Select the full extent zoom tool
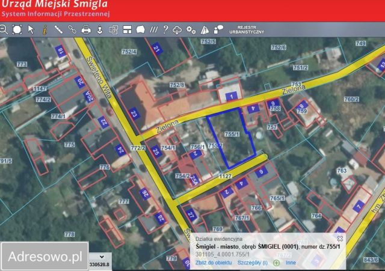 [x=17, y=29]
